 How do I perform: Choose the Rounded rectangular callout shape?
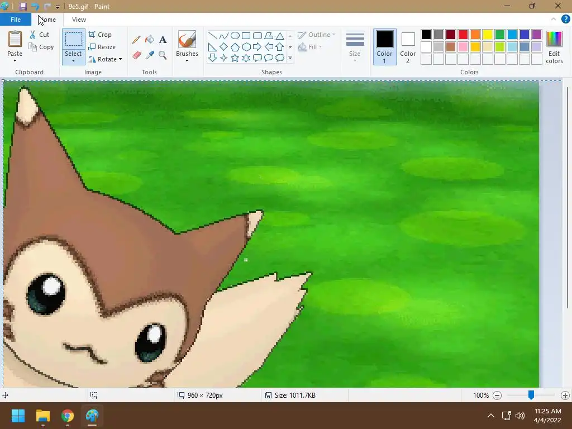click(258, 58)
